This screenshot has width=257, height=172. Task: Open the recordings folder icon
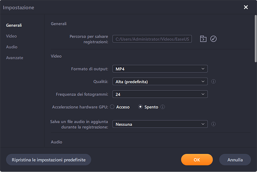coord(203,39)
